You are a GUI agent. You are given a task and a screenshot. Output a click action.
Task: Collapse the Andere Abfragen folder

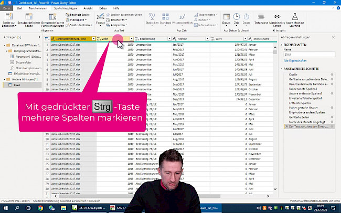pos(4,79)
